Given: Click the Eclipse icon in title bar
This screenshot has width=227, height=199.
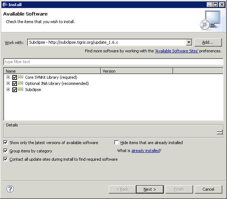Looking at the screenshot, I should click(x=5, y=5).
